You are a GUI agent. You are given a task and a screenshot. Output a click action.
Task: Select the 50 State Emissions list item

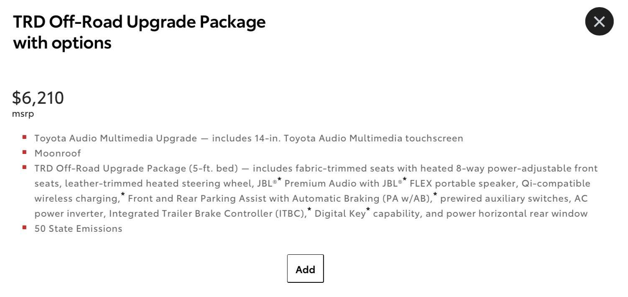[x=78, y=228]
